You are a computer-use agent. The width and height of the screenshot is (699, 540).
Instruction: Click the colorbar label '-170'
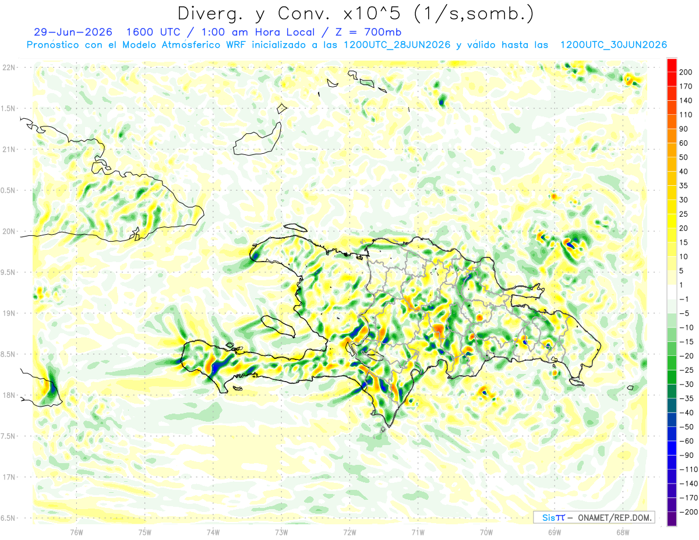[689, 498]
